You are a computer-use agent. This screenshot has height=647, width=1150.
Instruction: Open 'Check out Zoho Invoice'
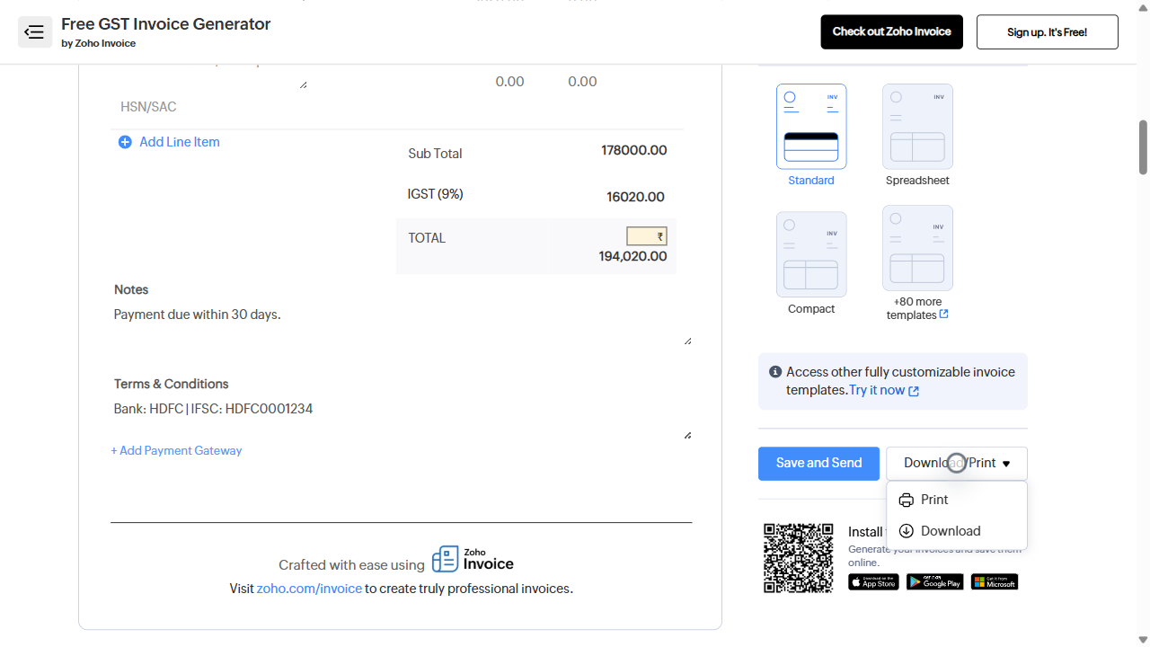pos(891,31)
